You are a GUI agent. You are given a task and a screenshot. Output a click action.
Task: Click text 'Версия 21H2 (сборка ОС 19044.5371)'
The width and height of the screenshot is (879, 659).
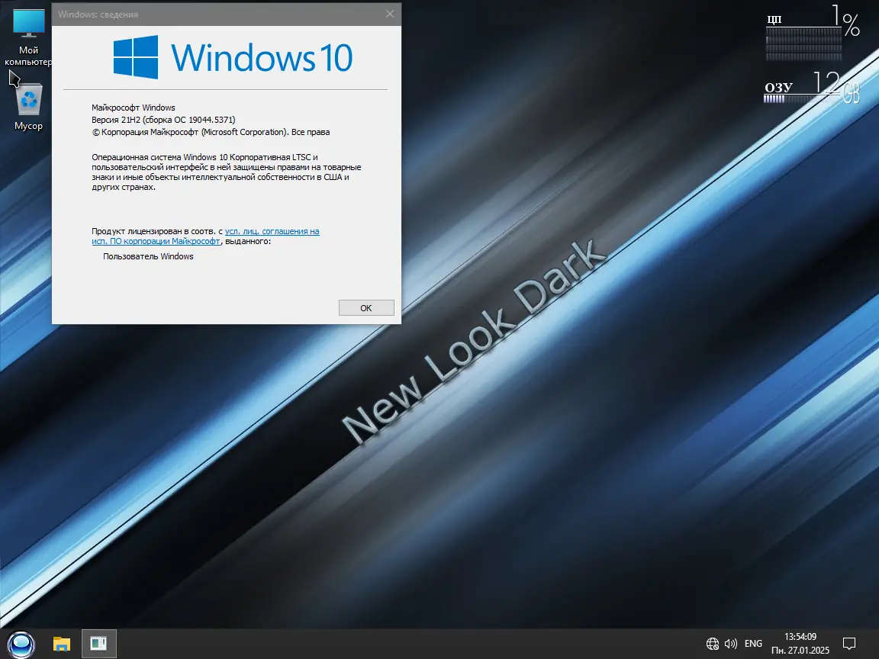(x=163, y=120)
